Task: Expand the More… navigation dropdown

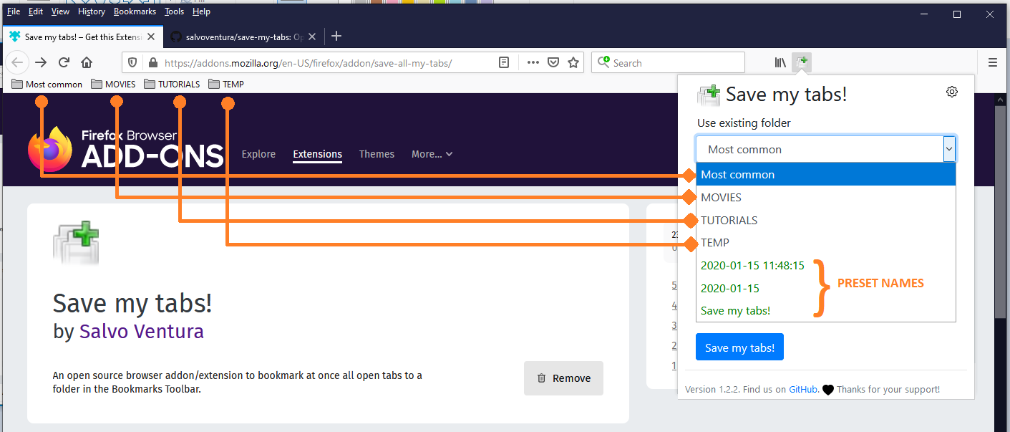Action: [x=432, y=154]
